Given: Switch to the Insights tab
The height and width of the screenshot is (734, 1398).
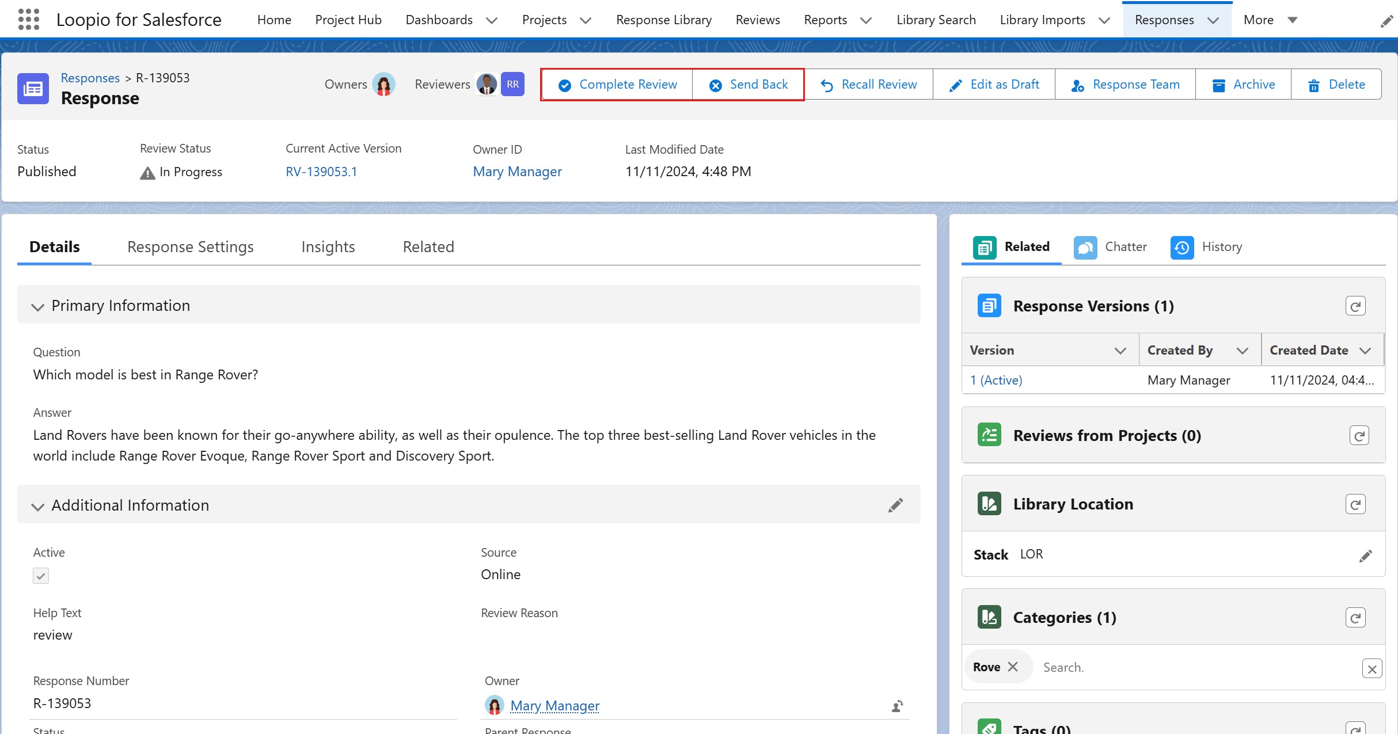Looking at the screenshot, I should coord(328,247).
